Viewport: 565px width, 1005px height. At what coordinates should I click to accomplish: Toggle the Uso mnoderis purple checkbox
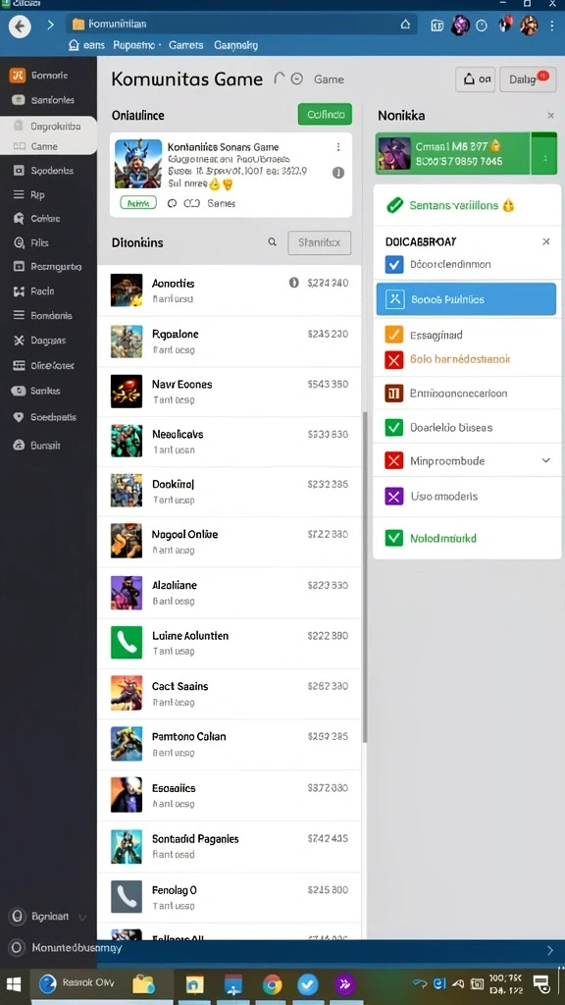(394, 496)
